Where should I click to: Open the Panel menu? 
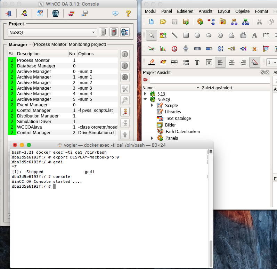[x=166, y=11]
